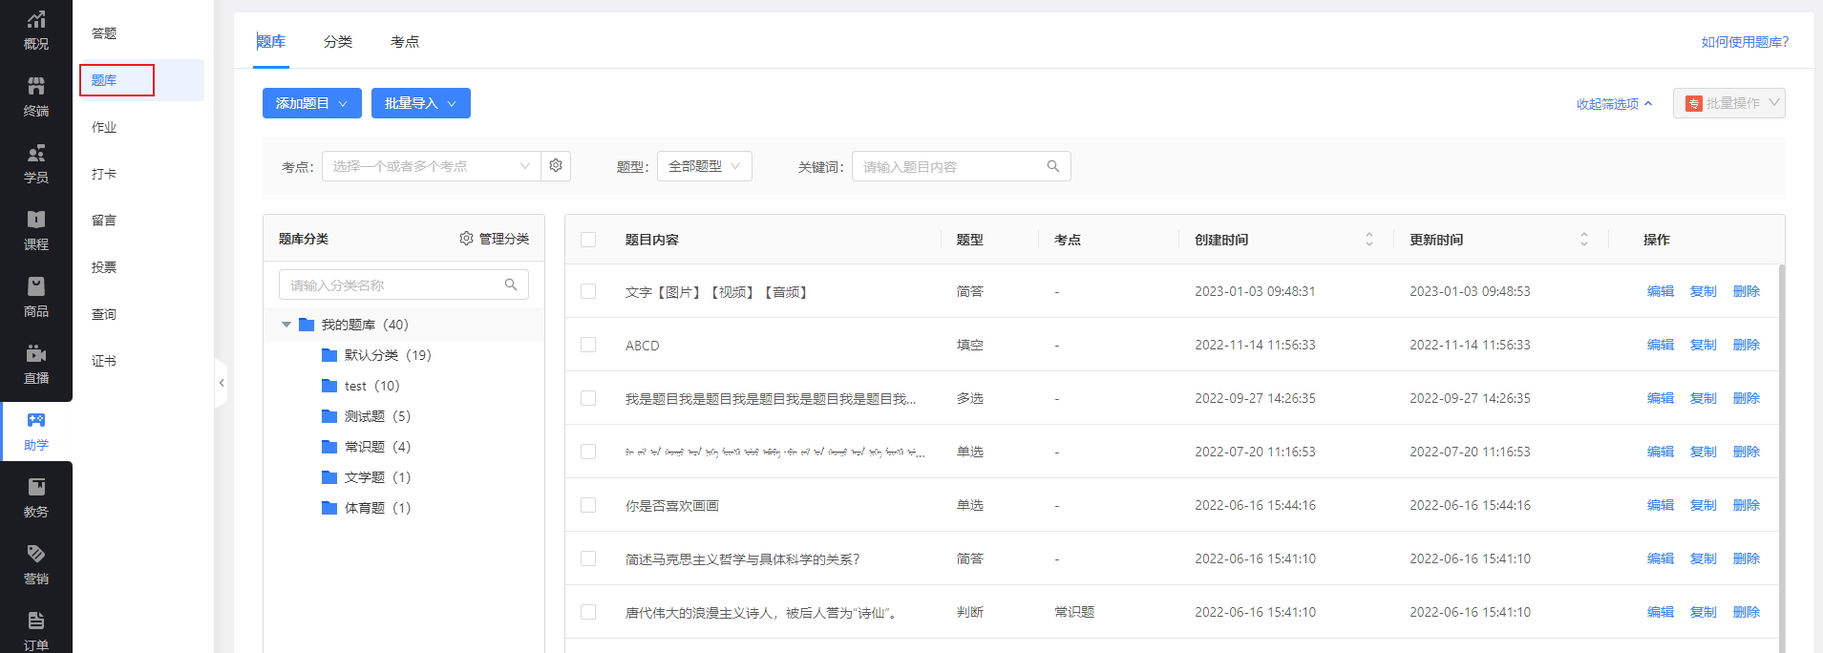Viewport: 1823px width, 653px height.
Task: Click the 管理分类 gear icon
Action: pyautogui.click(x=466, y=239)
